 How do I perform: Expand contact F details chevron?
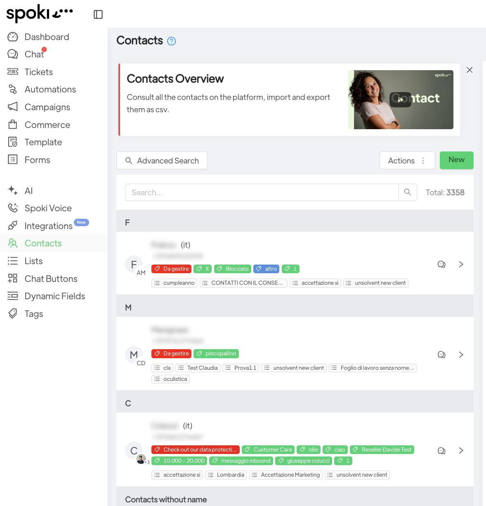(461, 265)
